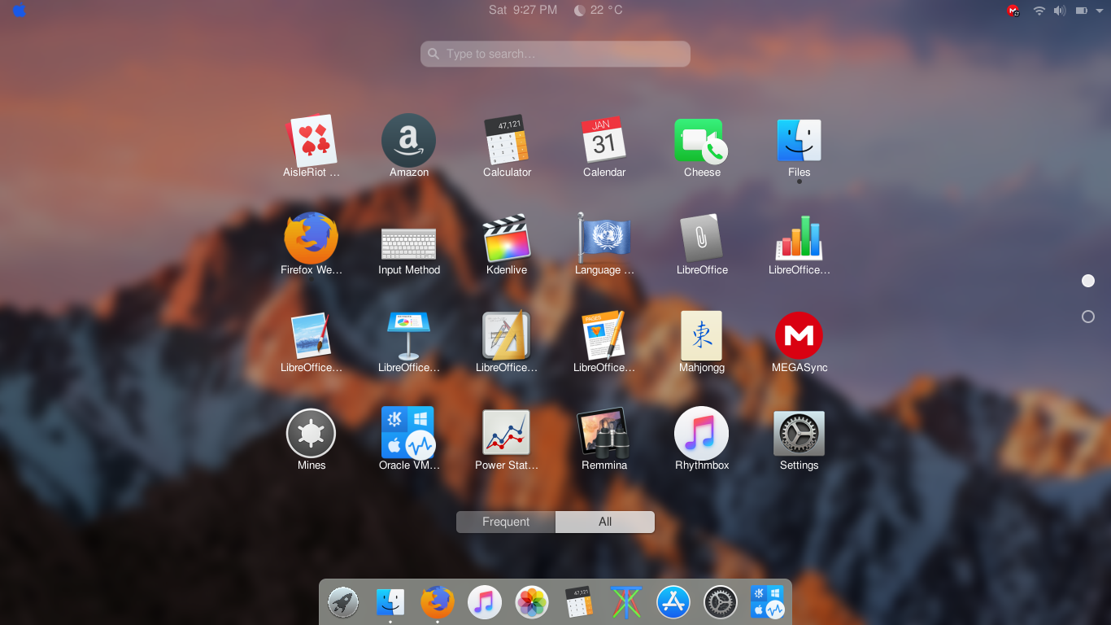Image resolution: width=1111 pixels, height=625 pixels.
Task: Open App Store icon in the dock
Action: tap(673, 603)
